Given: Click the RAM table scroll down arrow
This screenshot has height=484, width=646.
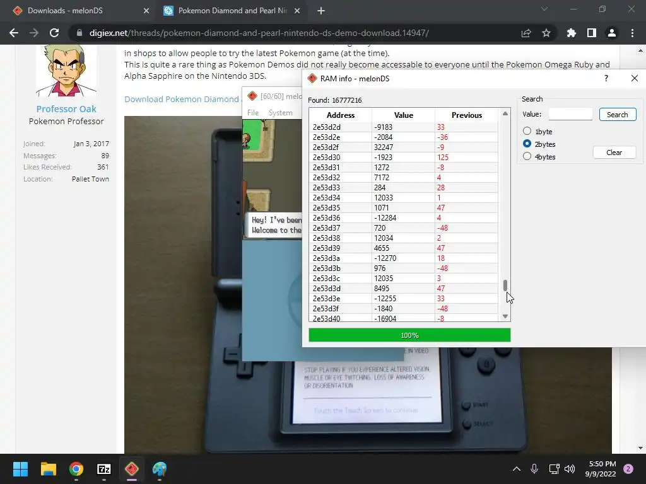Looking at the screenshot, I should (505, 316).
